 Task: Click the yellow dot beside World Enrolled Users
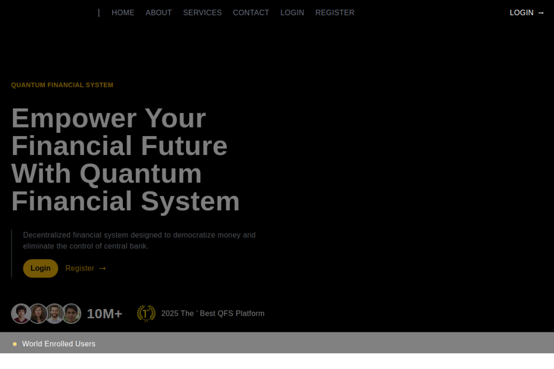pyautogui.click(x=15, y=344)
